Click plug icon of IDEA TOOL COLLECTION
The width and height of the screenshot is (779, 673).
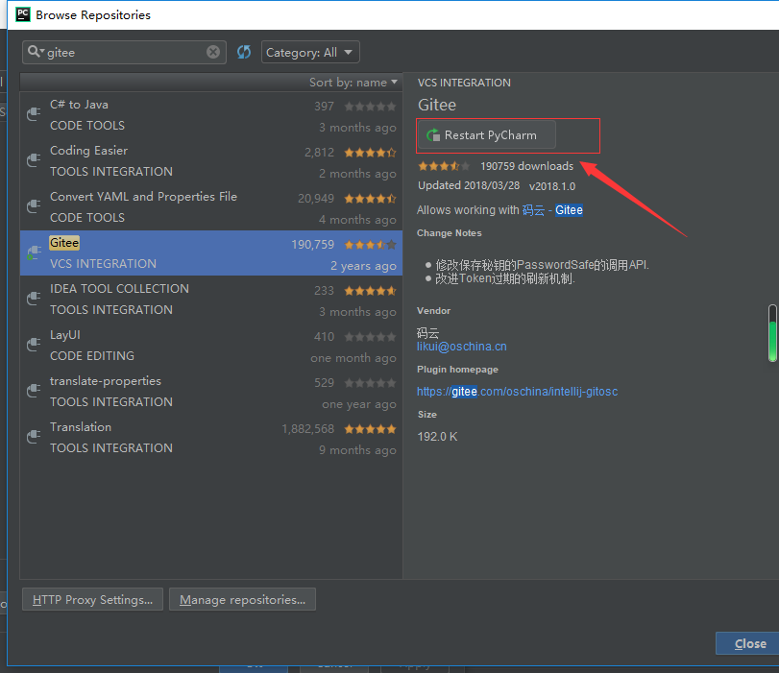pos(34,299)
